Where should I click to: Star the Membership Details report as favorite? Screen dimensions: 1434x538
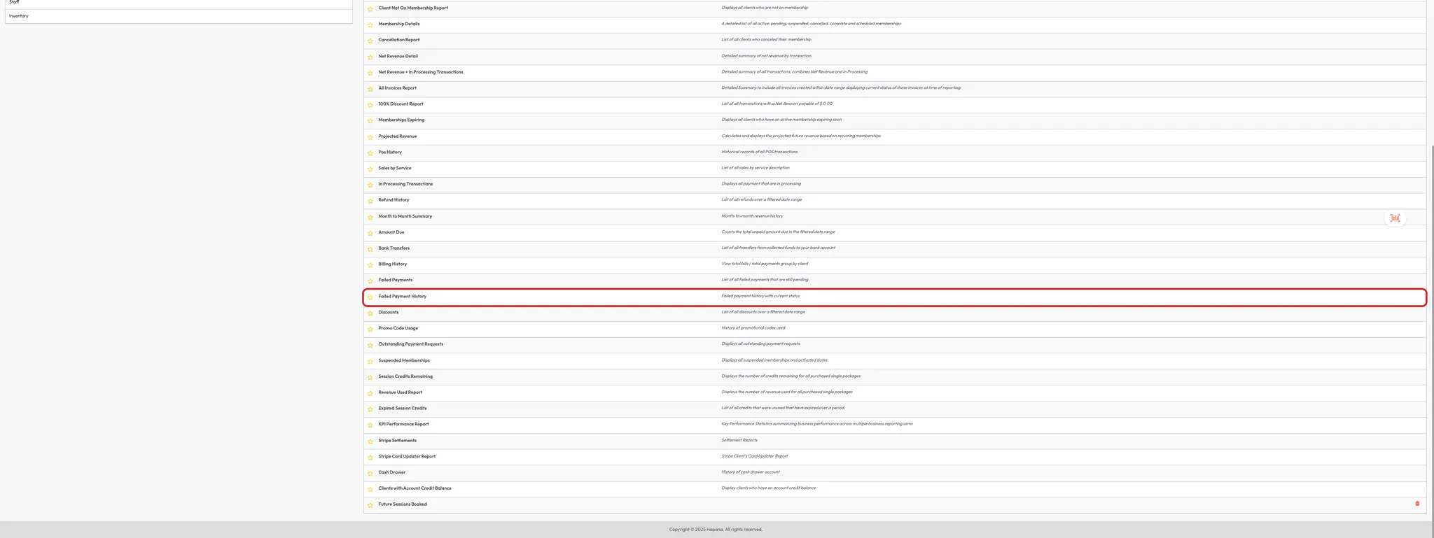tap(370, 24)
